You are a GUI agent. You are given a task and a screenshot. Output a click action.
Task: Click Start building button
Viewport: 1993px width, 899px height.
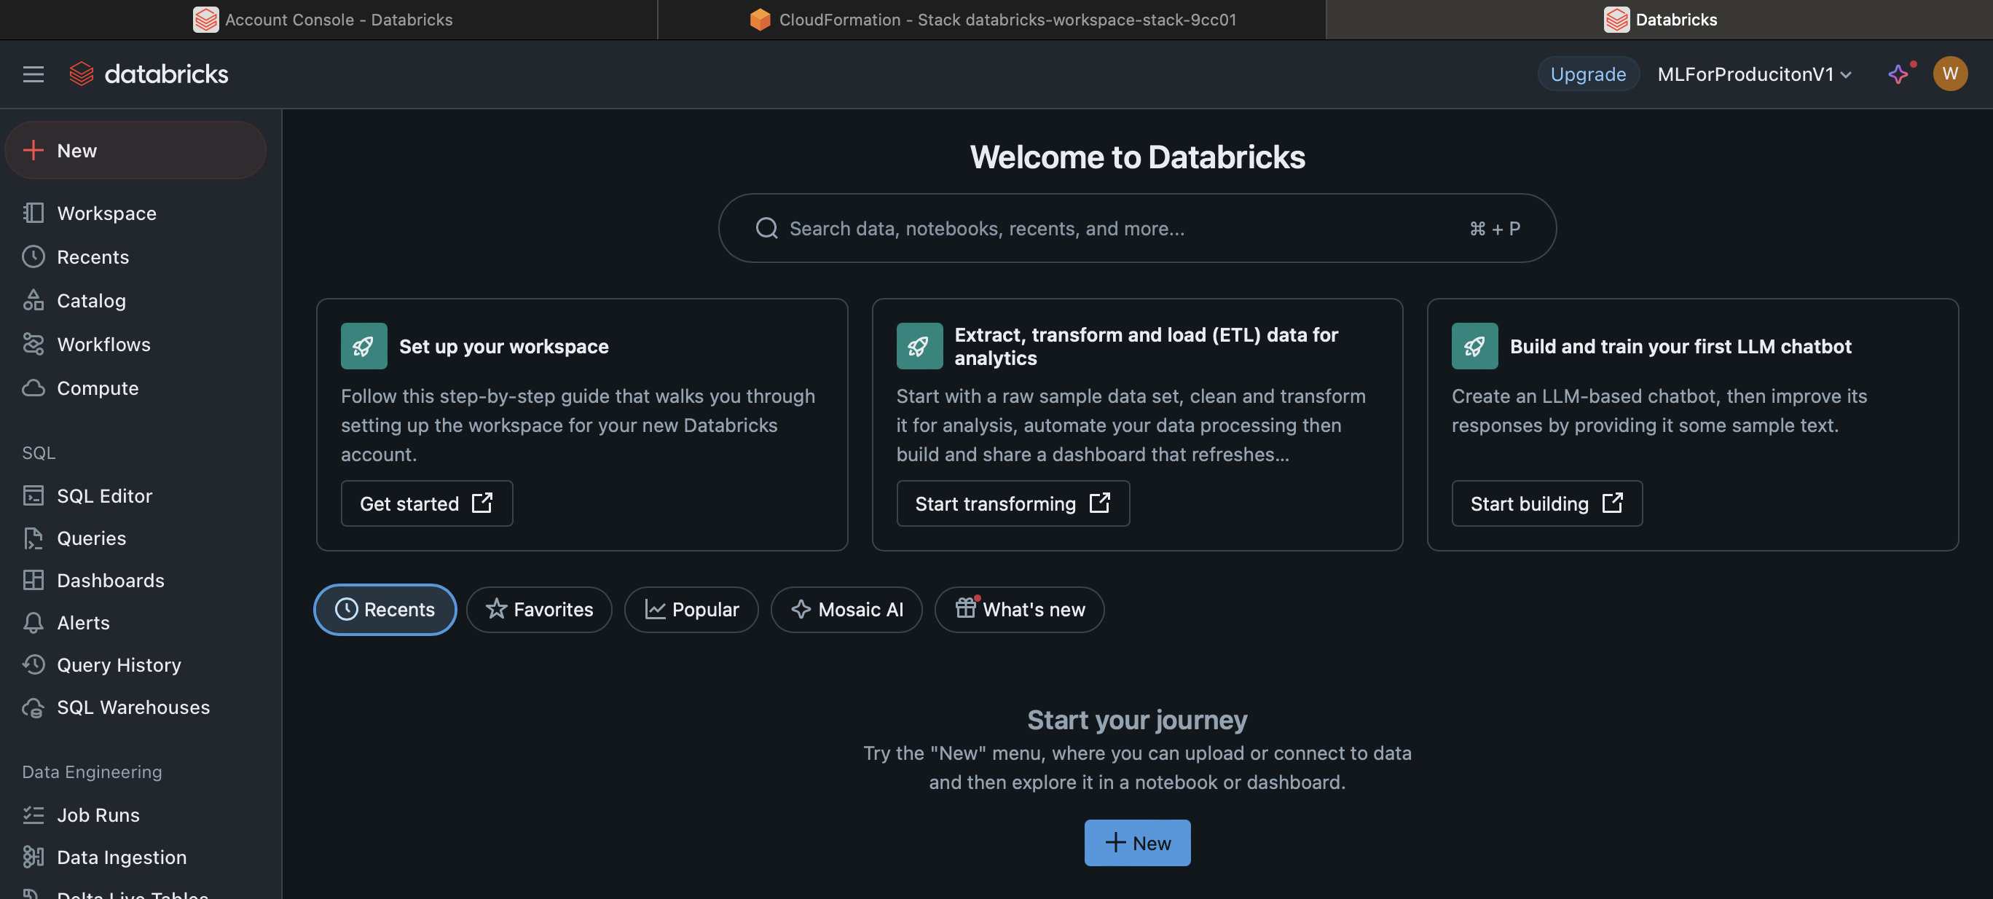tap(1546, 503)
